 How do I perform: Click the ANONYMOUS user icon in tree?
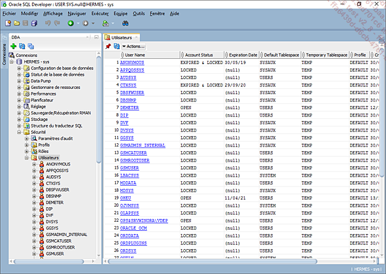pyautogui.click(x=42, y=164)
